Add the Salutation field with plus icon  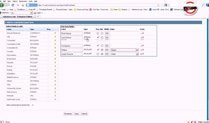click(x=55, y=74)
